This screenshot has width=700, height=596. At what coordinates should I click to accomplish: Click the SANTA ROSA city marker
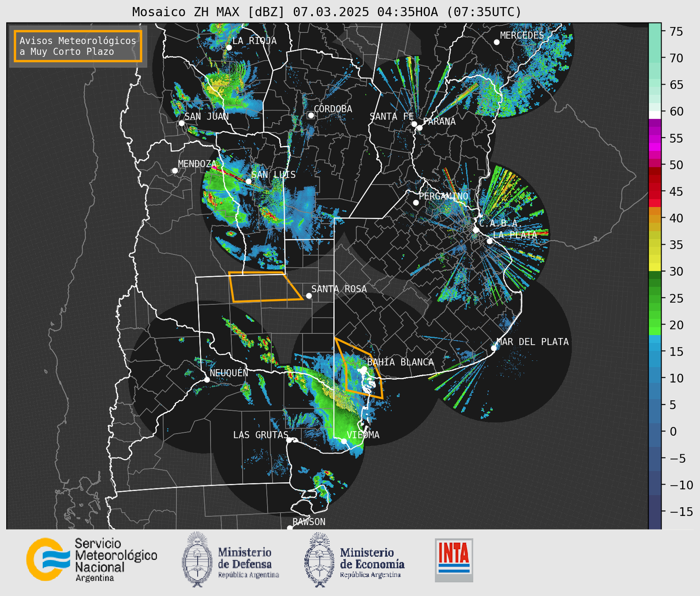309,296
